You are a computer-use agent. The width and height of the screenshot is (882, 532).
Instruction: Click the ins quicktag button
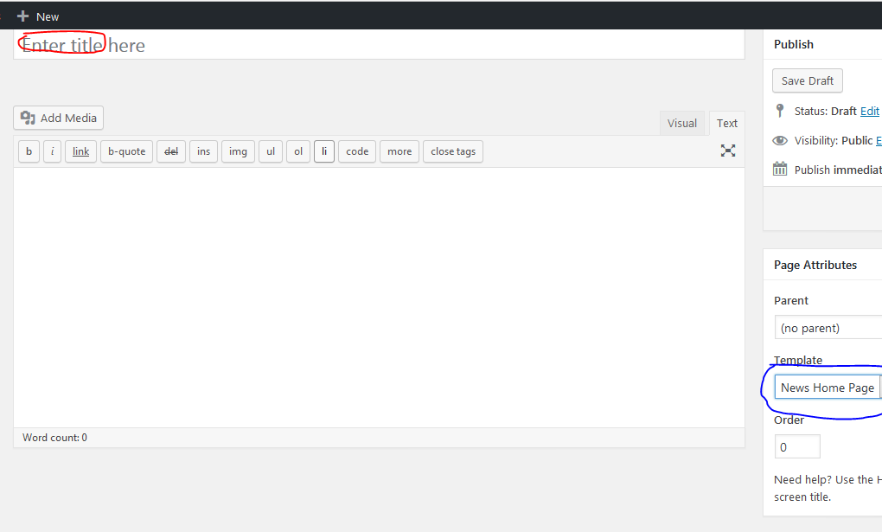pos(203,151)
